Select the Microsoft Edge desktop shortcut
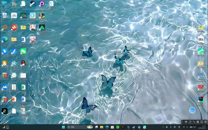The image size is (208, 130). pos(5,39)
